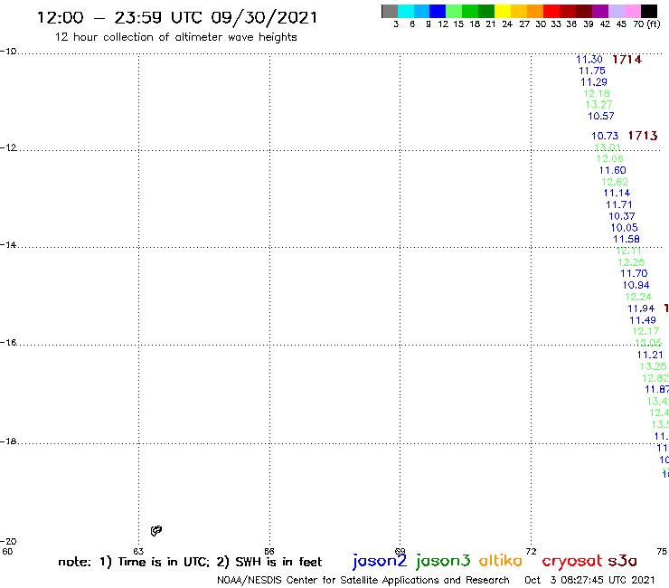Image resolution: width=669 pixels, height=588 pixels.
Task: Click the jason3 satellite legend label
Action: pos(443,561)
